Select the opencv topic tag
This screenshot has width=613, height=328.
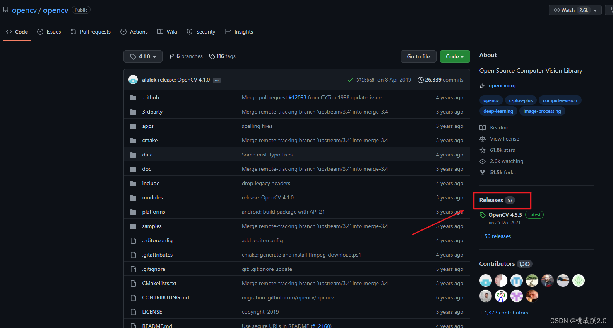click(x=491, y=100)
